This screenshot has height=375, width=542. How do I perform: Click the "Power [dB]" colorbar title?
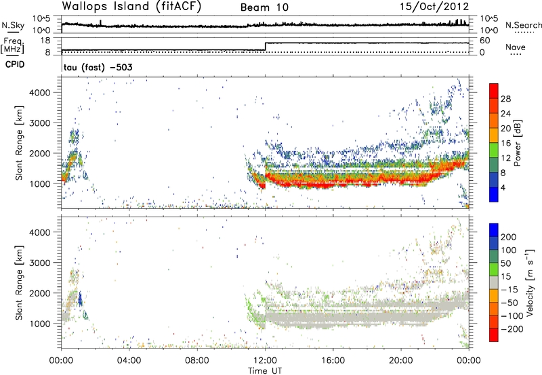coord(517,143)
